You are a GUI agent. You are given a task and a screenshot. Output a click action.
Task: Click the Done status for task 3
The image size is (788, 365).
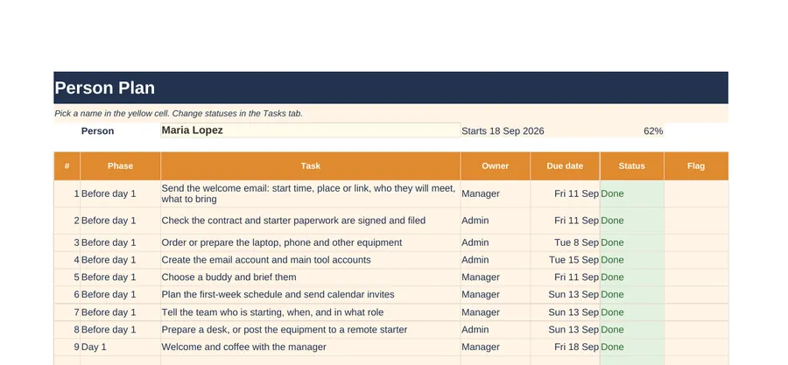pyautogui.click(x=631, y=242)
